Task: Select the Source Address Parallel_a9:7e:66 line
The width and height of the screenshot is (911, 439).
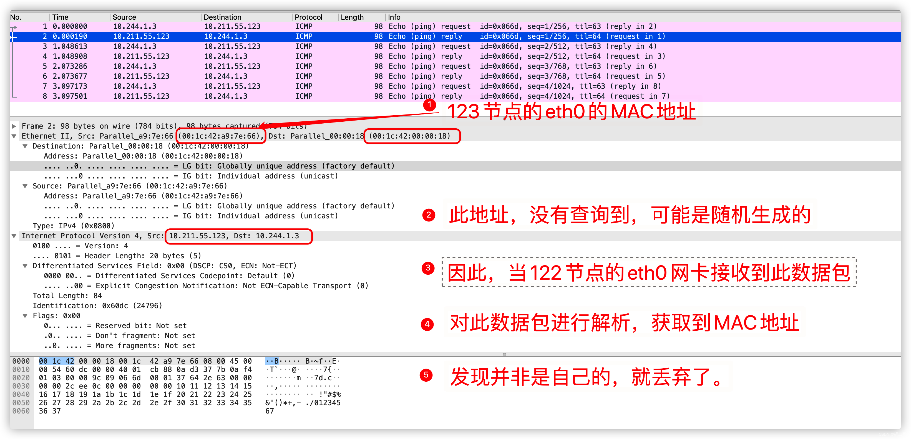Action: (x=143, y=196)
